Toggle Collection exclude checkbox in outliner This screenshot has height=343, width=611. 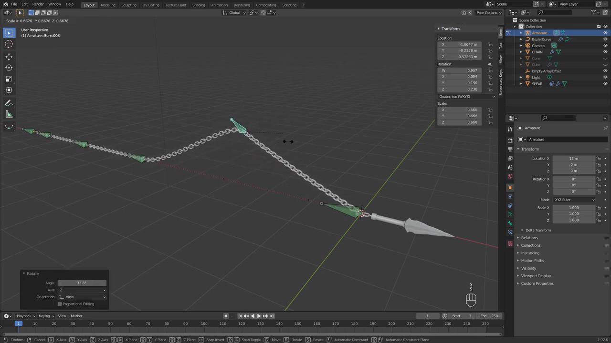click(599, 27)
